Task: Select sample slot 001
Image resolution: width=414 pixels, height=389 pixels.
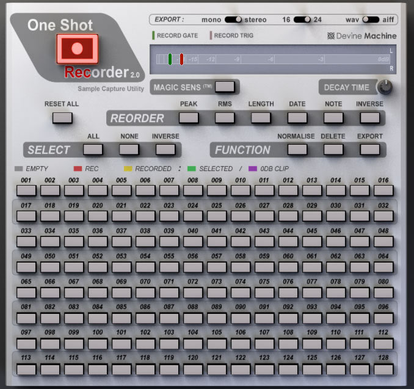Action: pos(26,191)
